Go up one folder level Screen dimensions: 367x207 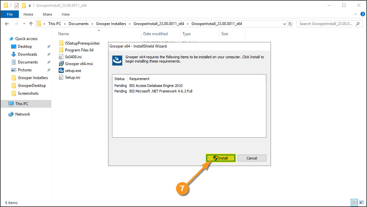(31, 24)
